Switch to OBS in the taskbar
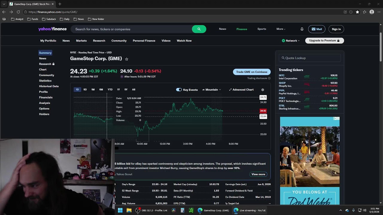This screenshot has width=383, height=215. click(x=151, y=210)
